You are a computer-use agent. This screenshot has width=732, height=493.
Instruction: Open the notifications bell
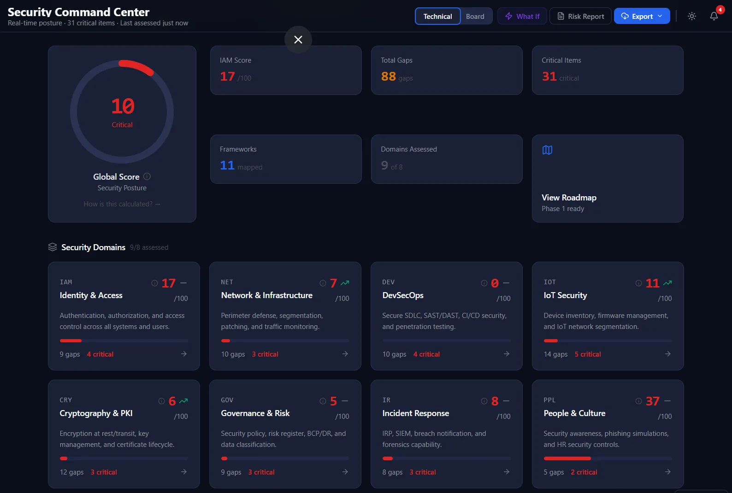pyautogui.click(x=714, y=16)
